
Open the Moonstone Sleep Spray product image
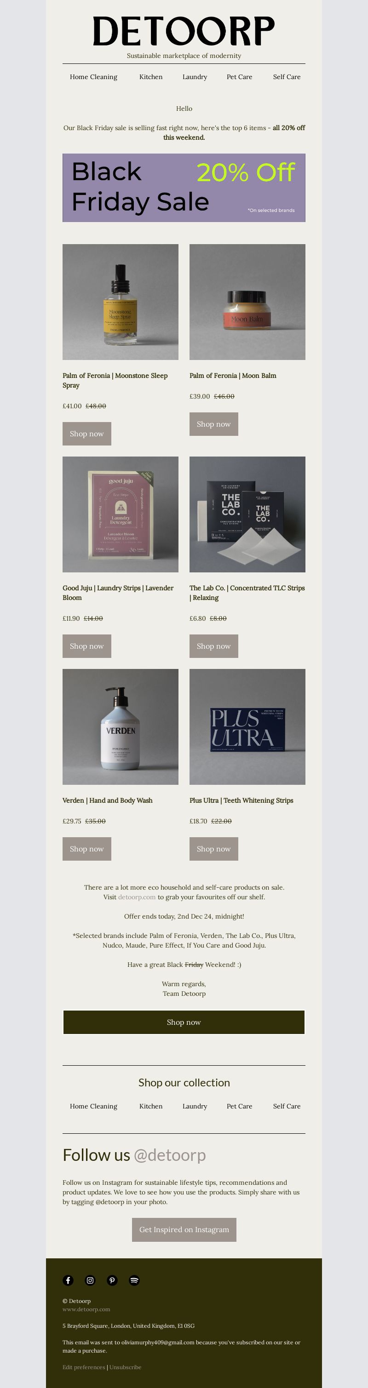(x=120, y=302)
